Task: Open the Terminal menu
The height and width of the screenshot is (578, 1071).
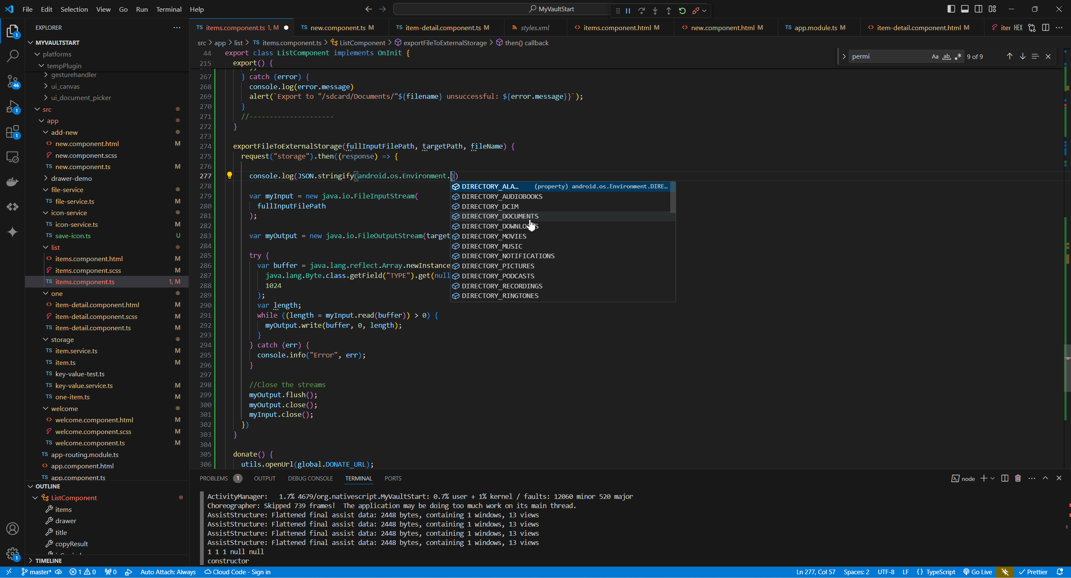Action: 169,9
